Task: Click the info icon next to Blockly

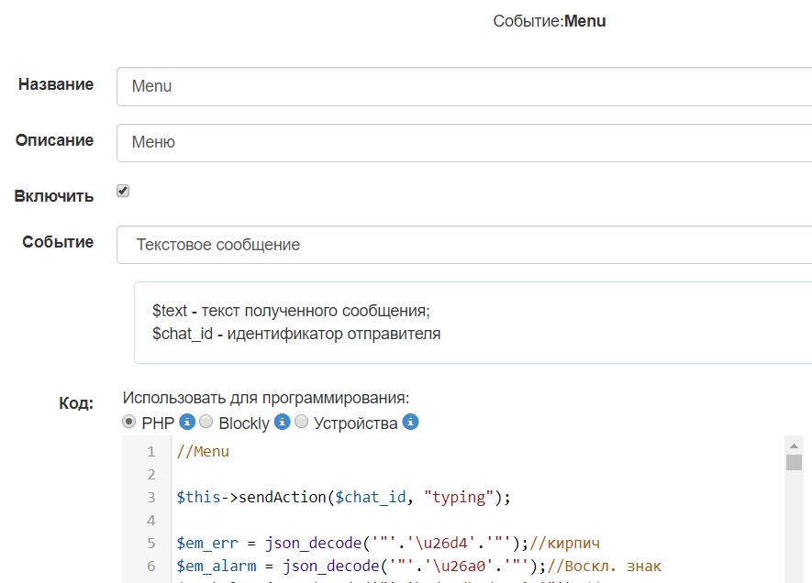Action: pos(283,422)
